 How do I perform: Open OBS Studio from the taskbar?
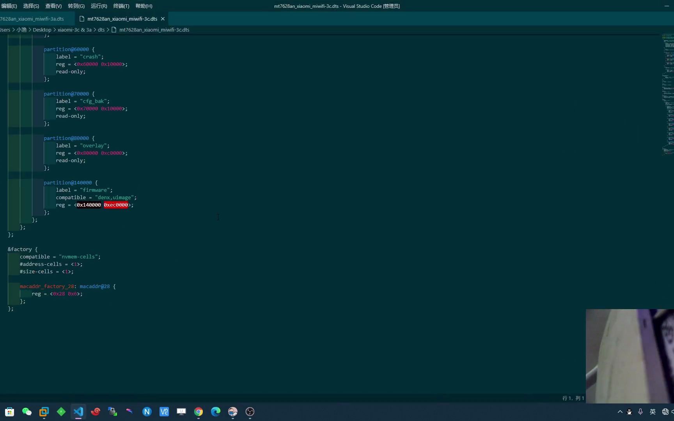[250, 412]
